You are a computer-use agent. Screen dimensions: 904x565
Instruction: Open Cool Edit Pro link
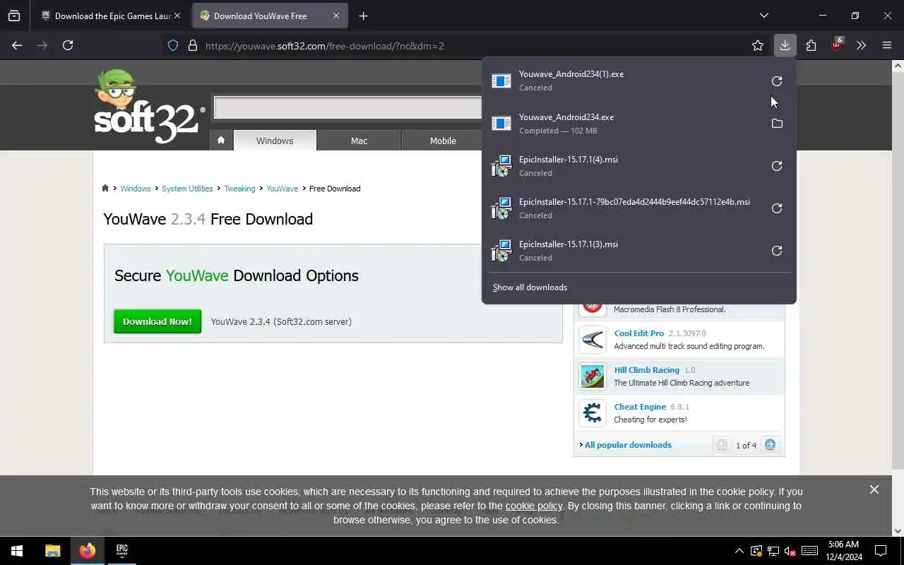639,333
